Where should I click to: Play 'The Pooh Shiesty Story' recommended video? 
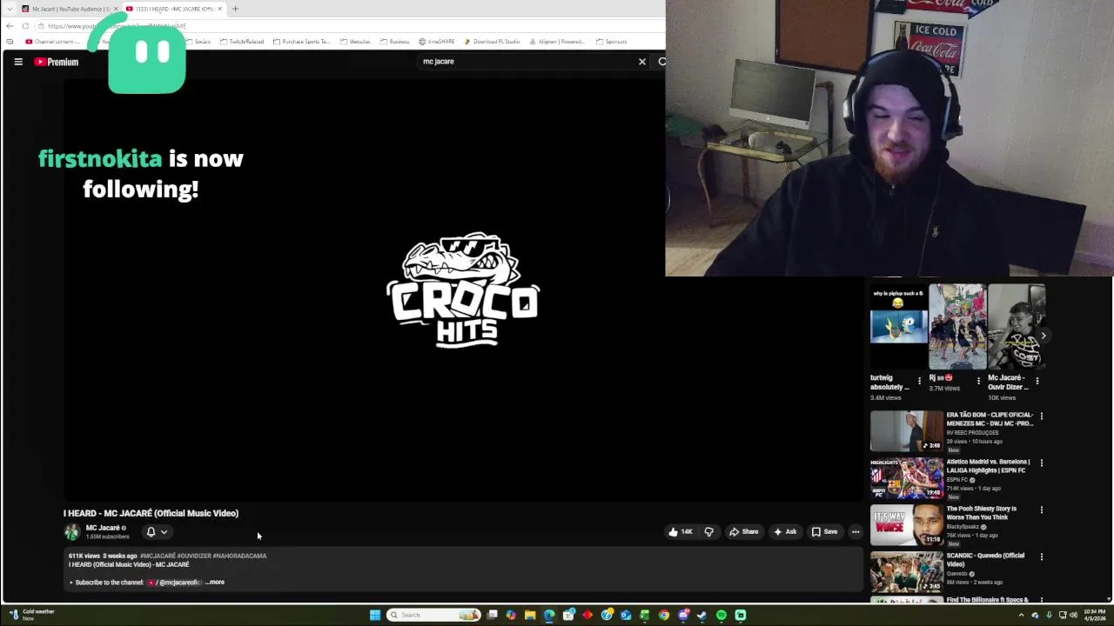tap(906, 524)
